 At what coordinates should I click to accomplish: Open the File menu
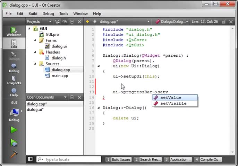coord(8,13)
